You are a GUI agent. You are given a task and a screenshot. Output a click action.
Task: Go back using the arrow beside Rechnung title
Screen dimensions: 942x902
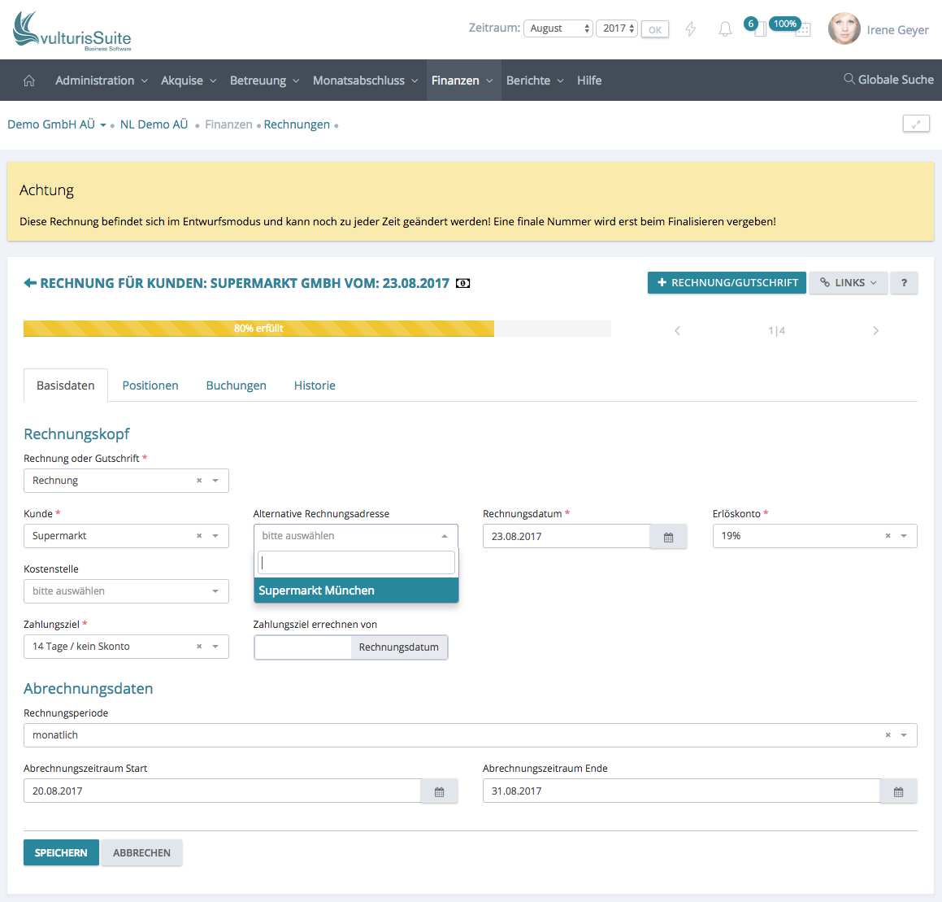coord(30,283)
